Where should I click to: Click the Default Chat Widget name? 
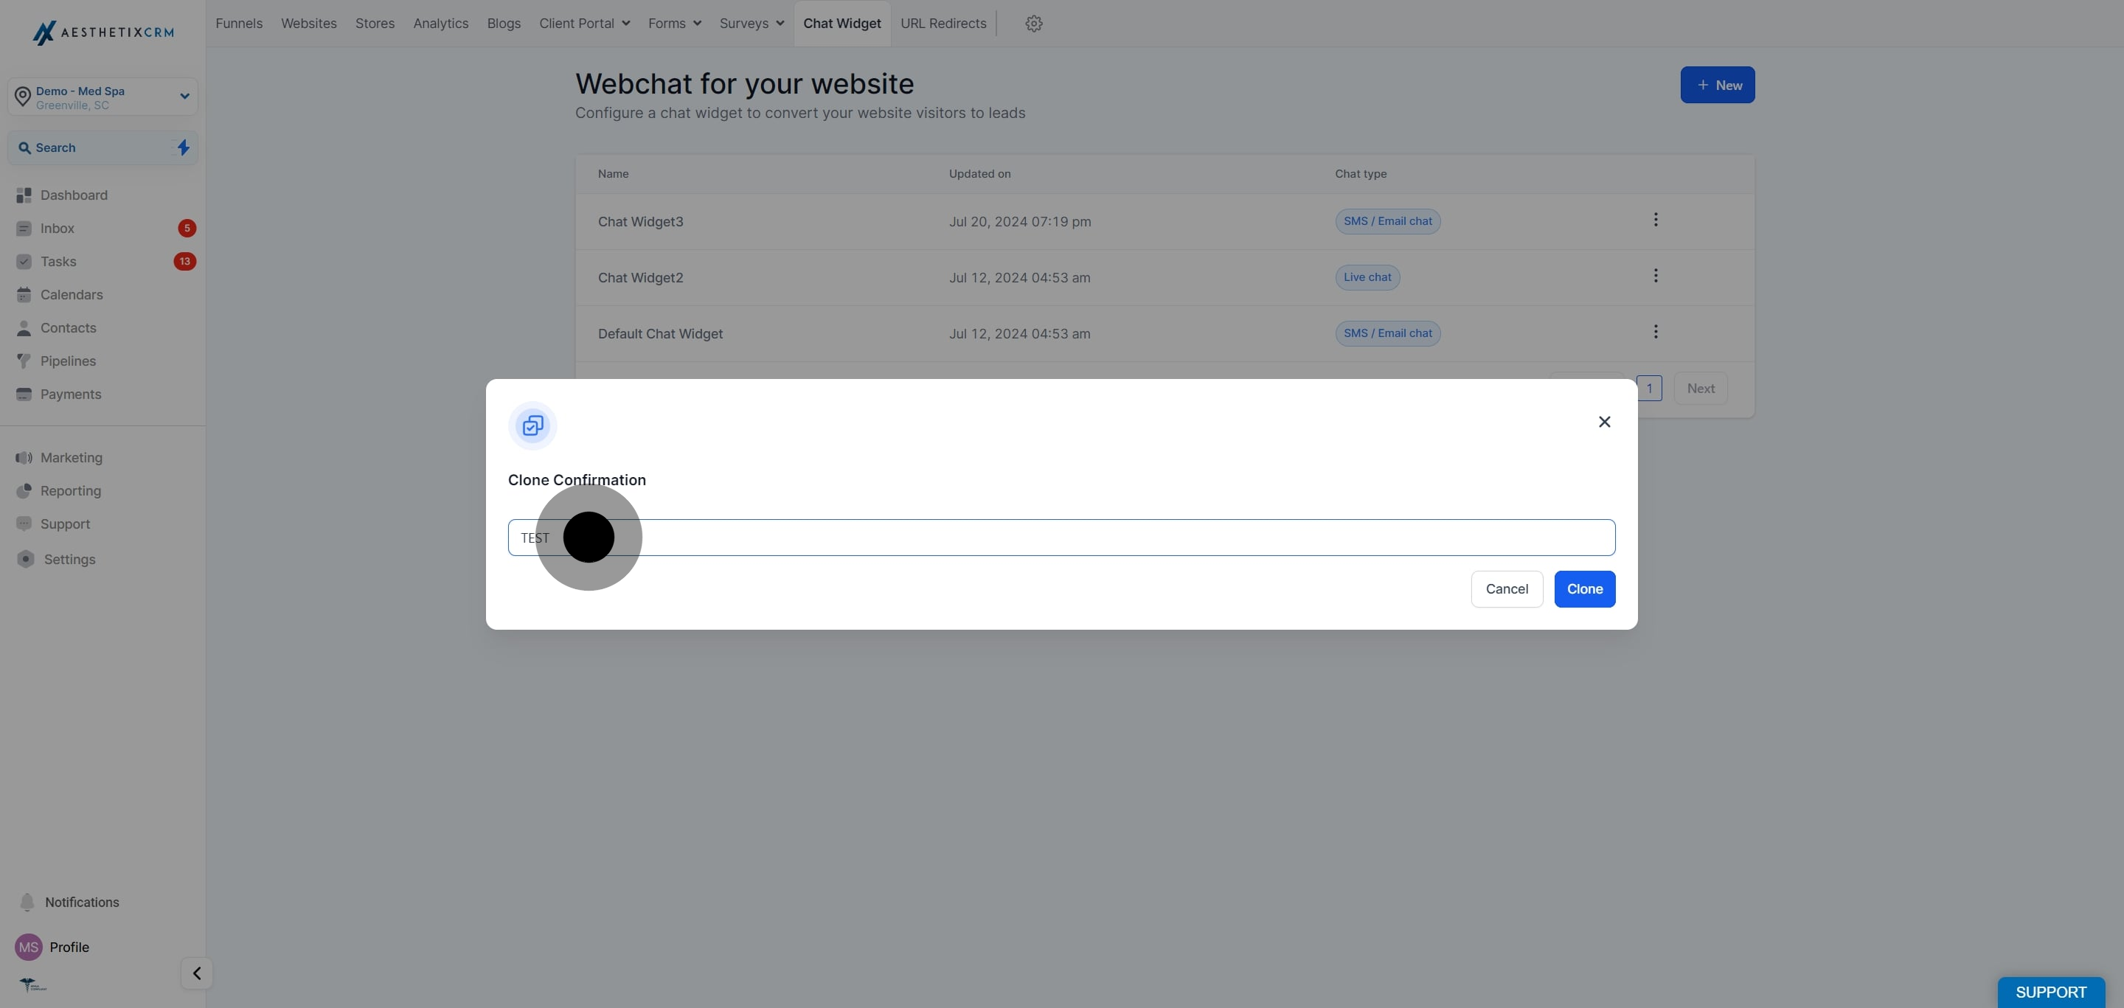(x=661, y=334)
